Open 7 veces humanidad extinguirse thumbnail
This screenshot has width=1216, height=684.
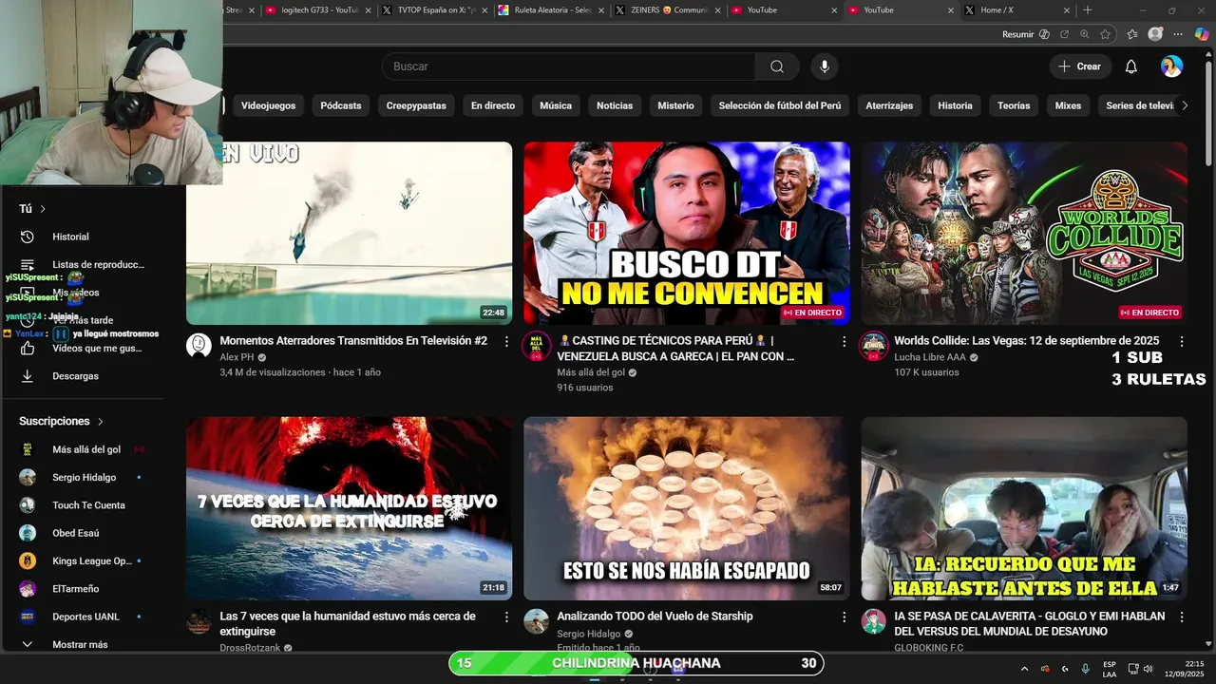[349, 508]
